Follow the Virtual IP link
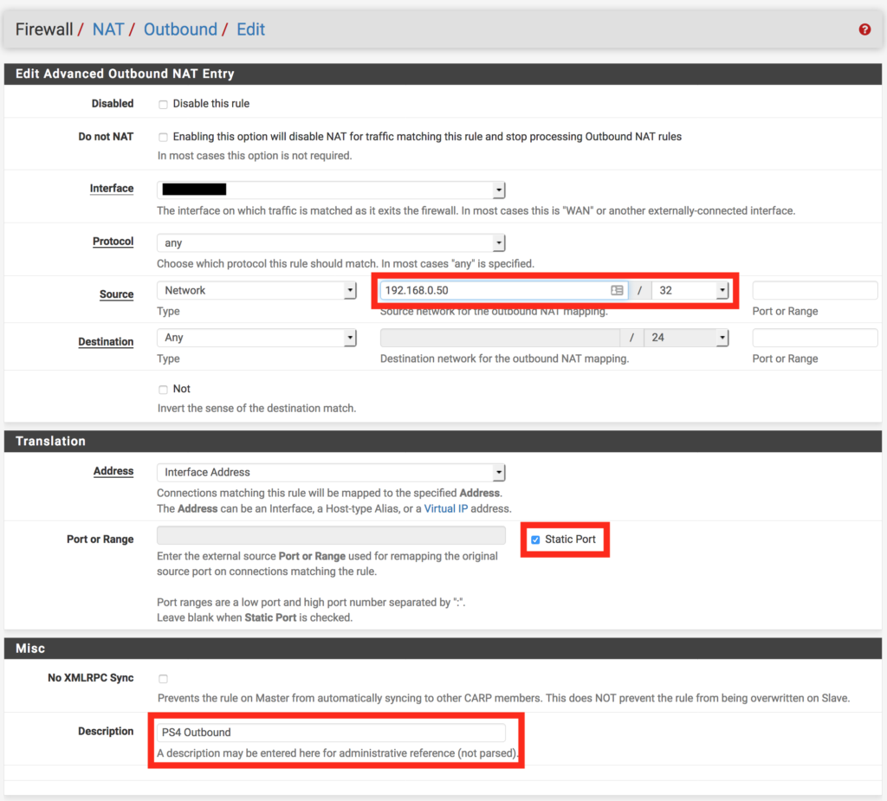This screenshot has width=887, height=801. [x=446, y=508]
